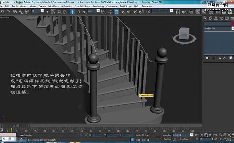Open the Key Filters dialog
234x143 pixels.
(x=185, y=139)
